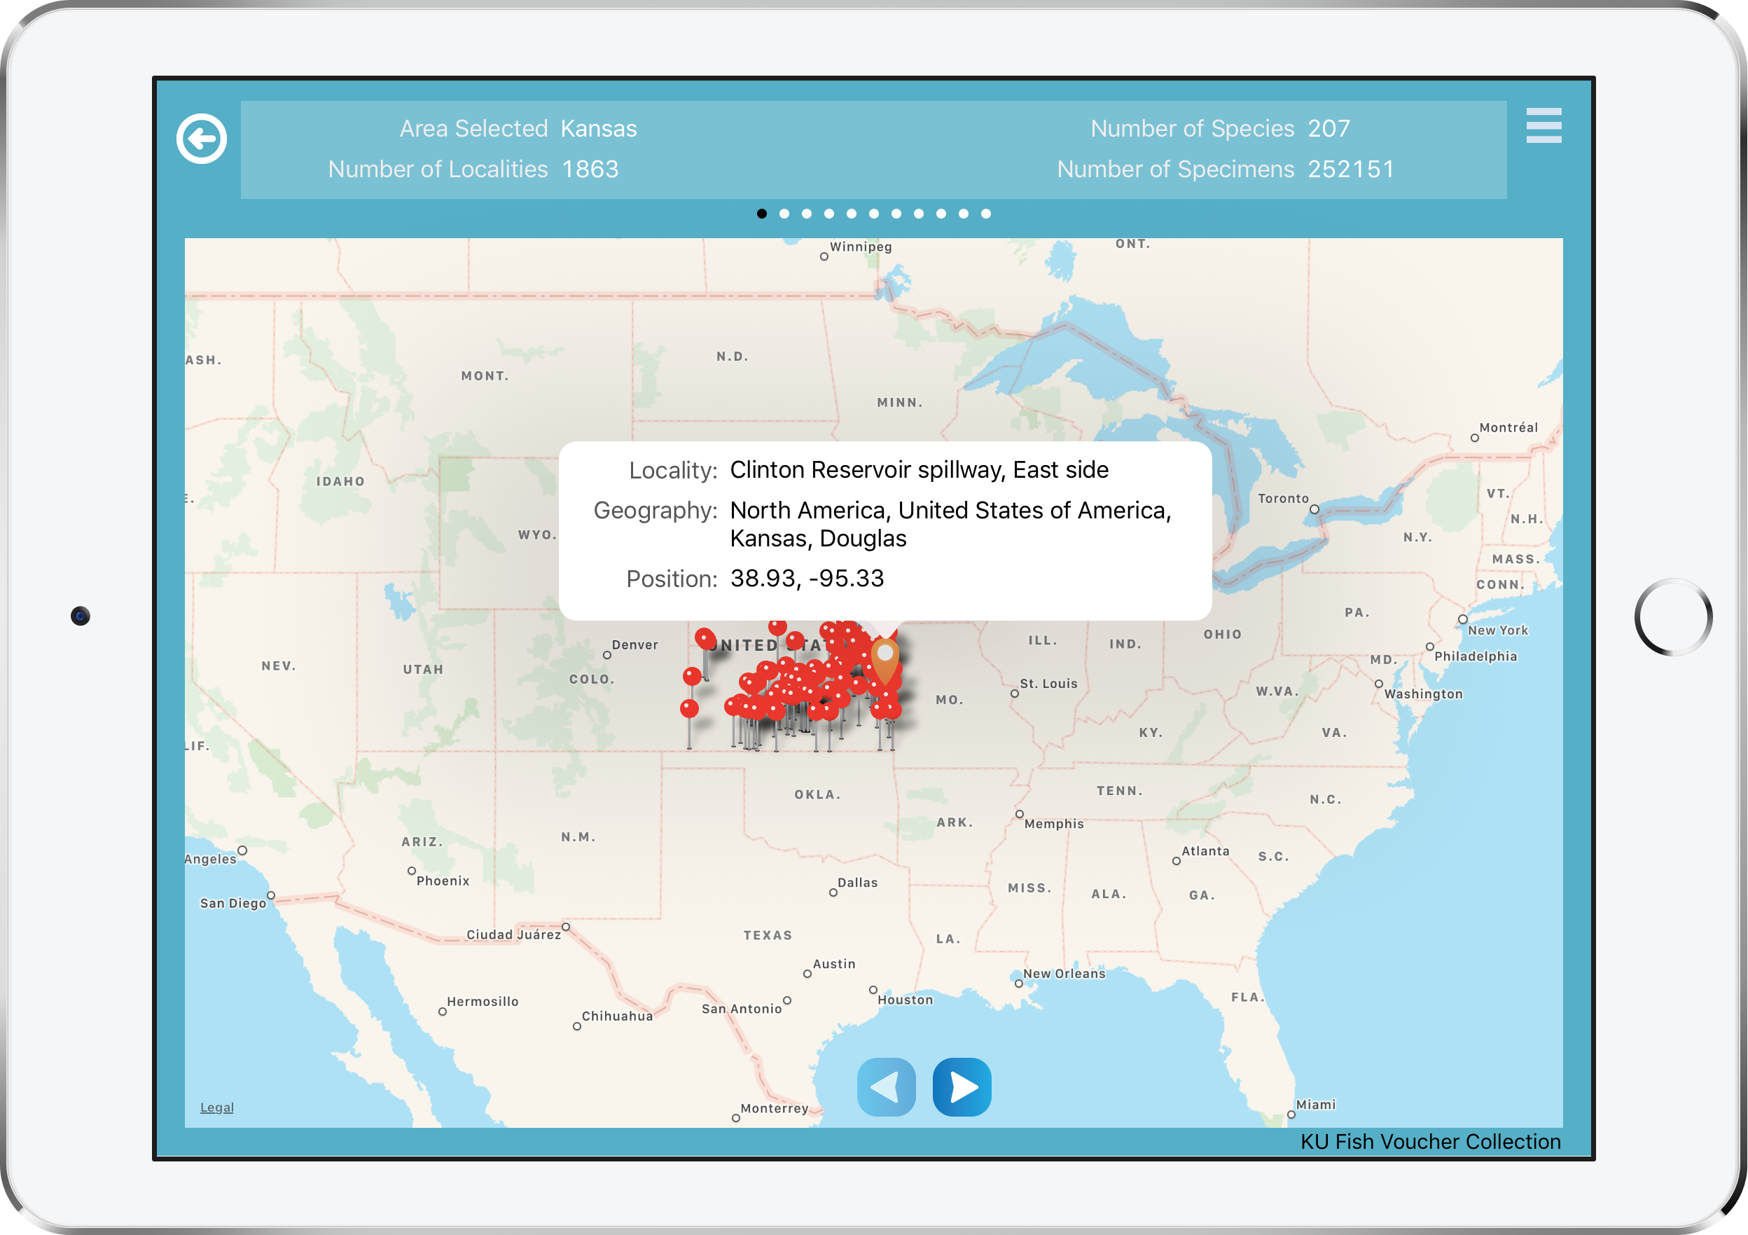1748x1235 pixels.
Task: Click the Memphis city label
Action: [x=1054, y=824]
